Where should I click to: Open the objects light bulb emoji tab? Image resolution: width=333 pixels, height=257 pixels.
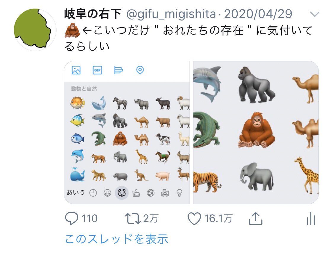tap(180, 193)
